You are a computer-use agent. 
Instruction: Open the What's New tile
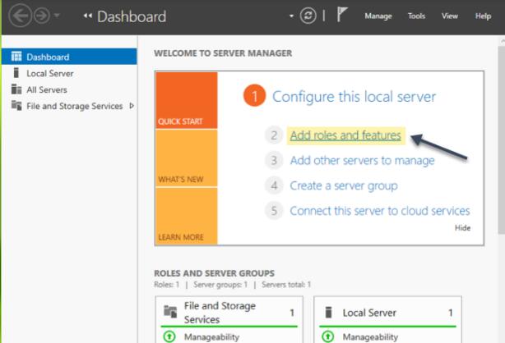pyautogui.click(x=187, y=158)
